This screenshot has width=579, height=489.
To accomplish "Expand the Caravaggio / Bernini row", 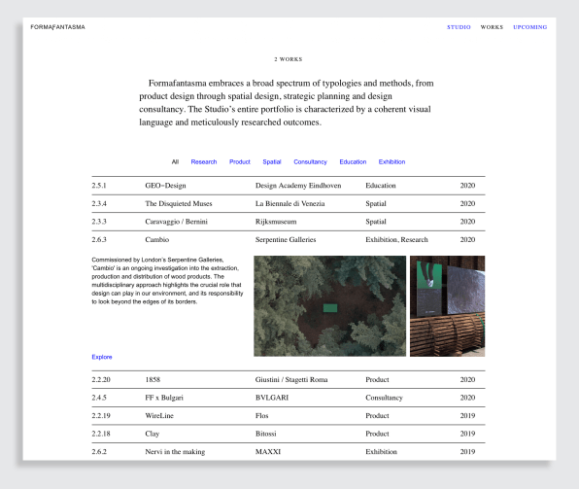I will pyautogui.click(x=289, y=222).
